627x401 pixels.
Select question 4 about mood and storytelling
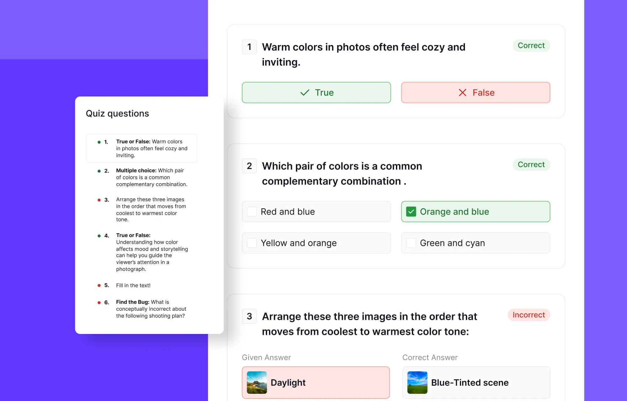pos(152,252)
